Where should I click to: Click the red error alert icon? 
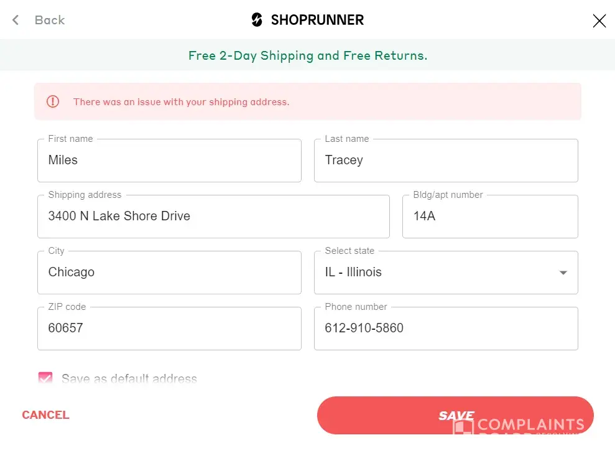pyautogui.click(x=53, y=101)
